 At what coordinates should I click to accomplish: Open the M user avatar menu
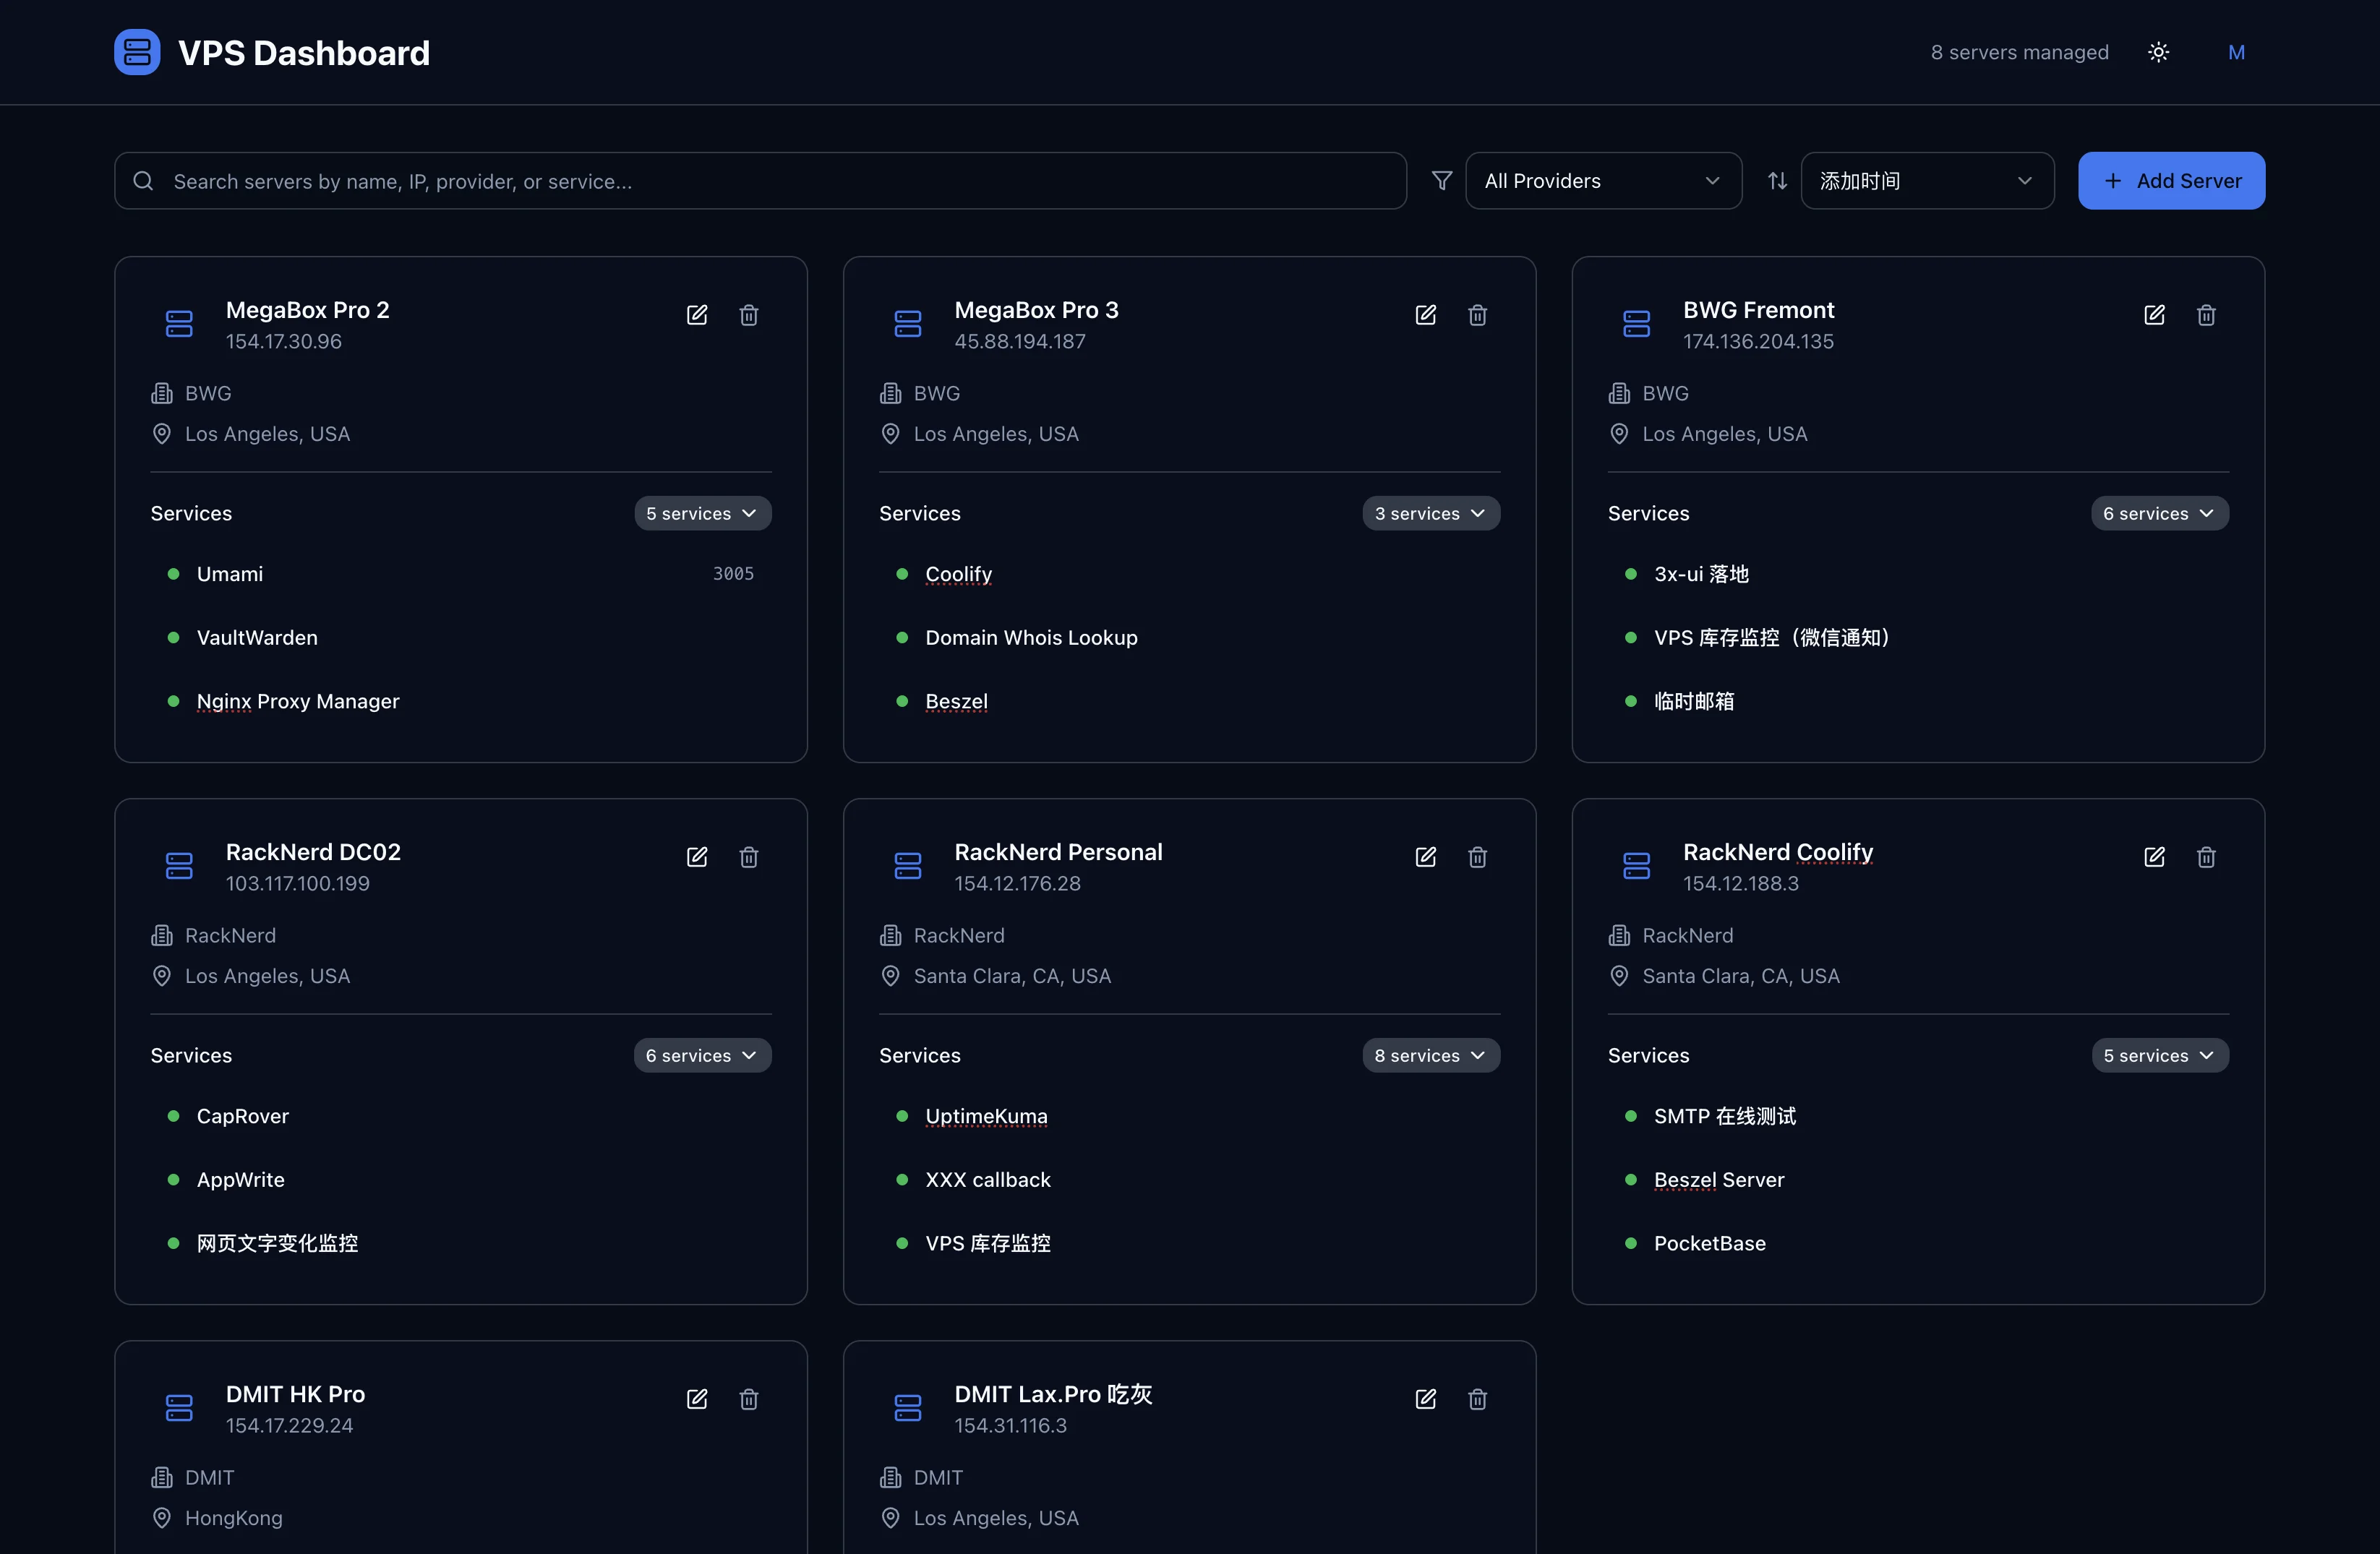(x=2237, y=52)
